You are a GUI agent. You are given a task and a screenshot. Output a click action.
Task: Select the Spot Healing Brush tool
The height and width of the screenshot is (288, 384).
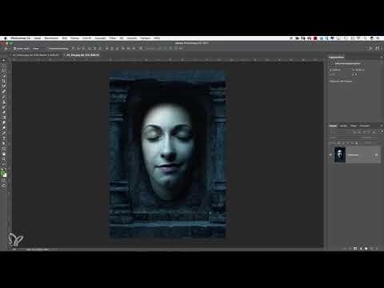(4, 91)
